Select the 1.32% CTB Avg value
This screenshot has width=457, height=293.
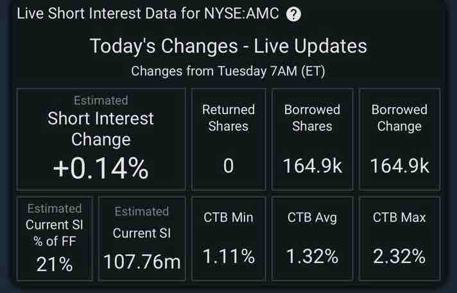click(313, 257)
